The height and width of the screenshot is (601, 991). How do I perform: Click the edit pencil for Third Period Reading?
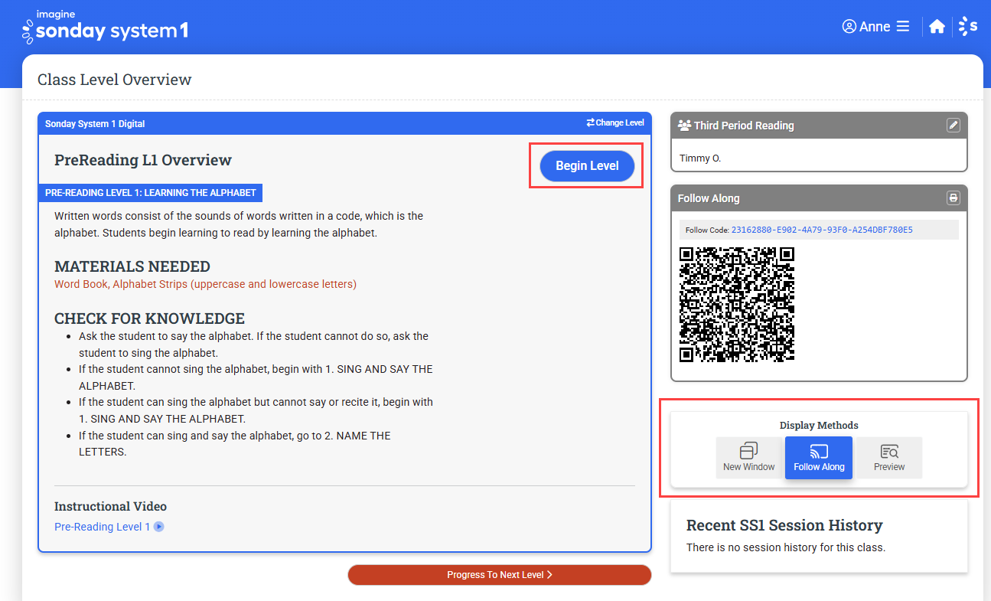tap(953, 126)
